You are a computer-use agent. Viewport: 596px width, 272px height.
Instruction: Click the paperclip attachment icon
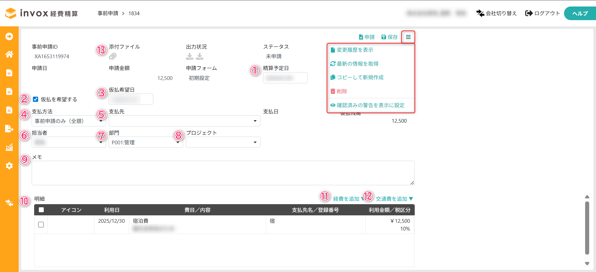(113, 56)
